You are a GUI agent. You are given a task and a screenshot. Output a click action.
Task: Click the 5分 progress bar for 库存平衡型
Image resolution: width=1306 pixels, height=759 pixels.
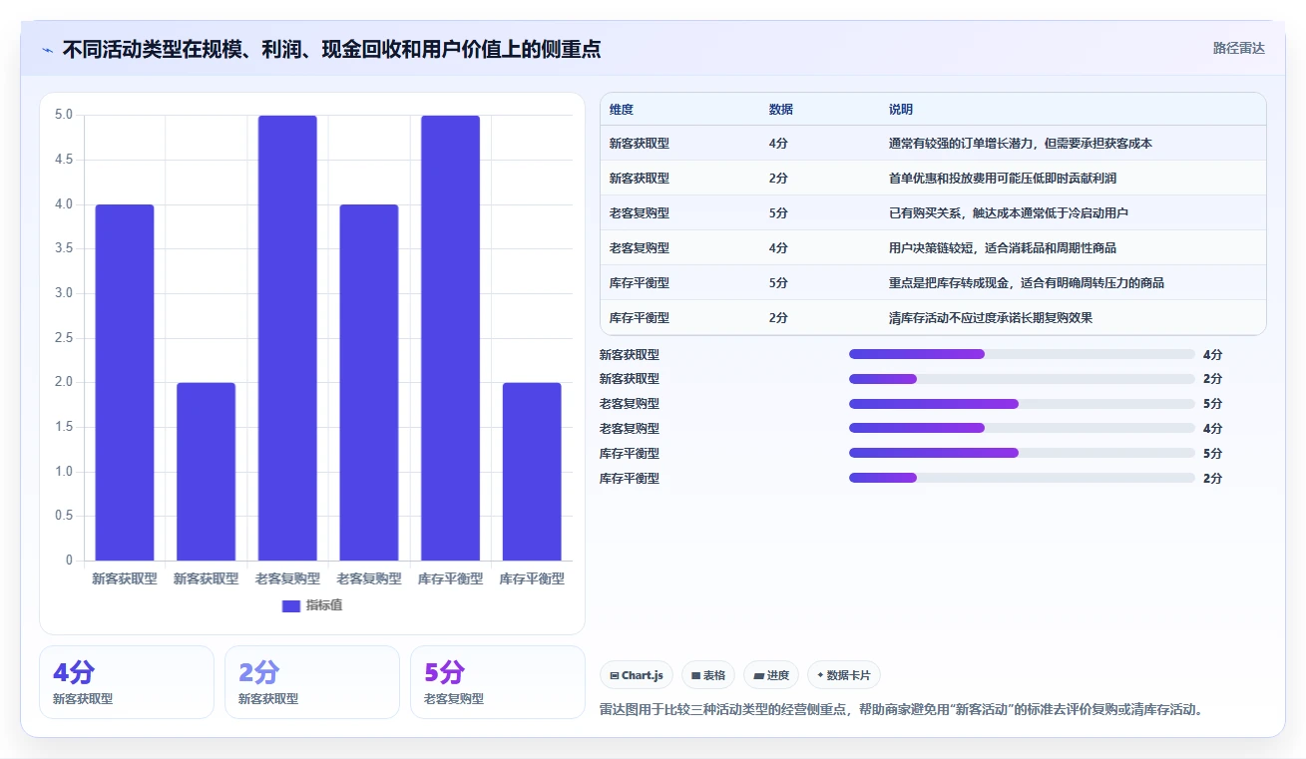click(x=1022, y=453)
